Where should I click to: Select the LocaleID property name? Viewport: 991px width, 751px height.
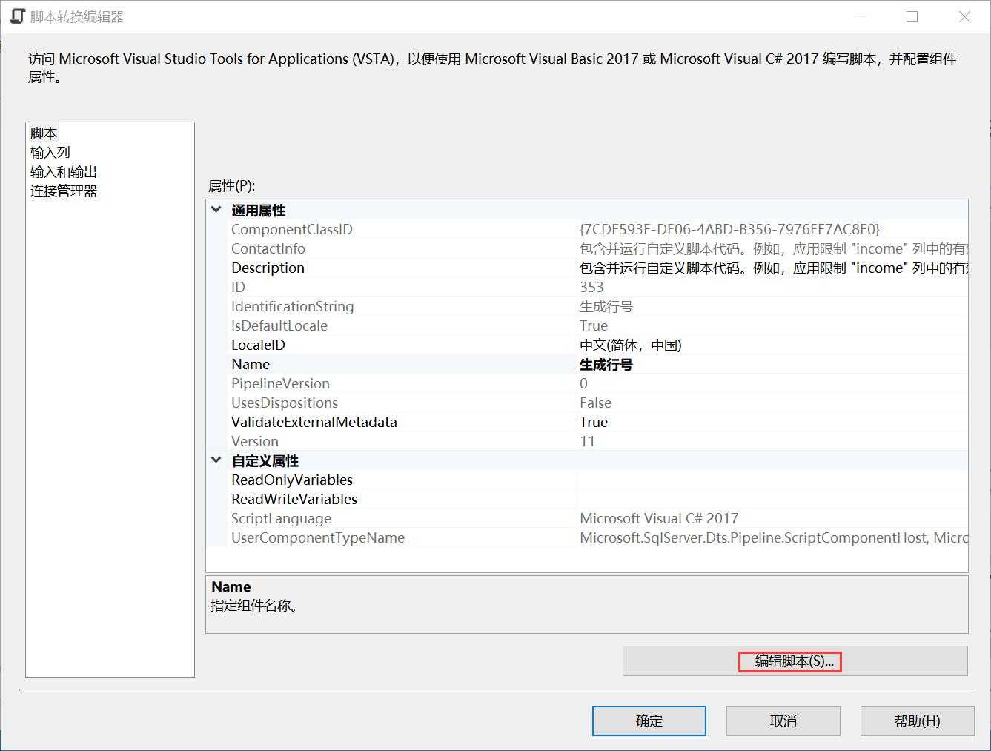coord(258,345)
